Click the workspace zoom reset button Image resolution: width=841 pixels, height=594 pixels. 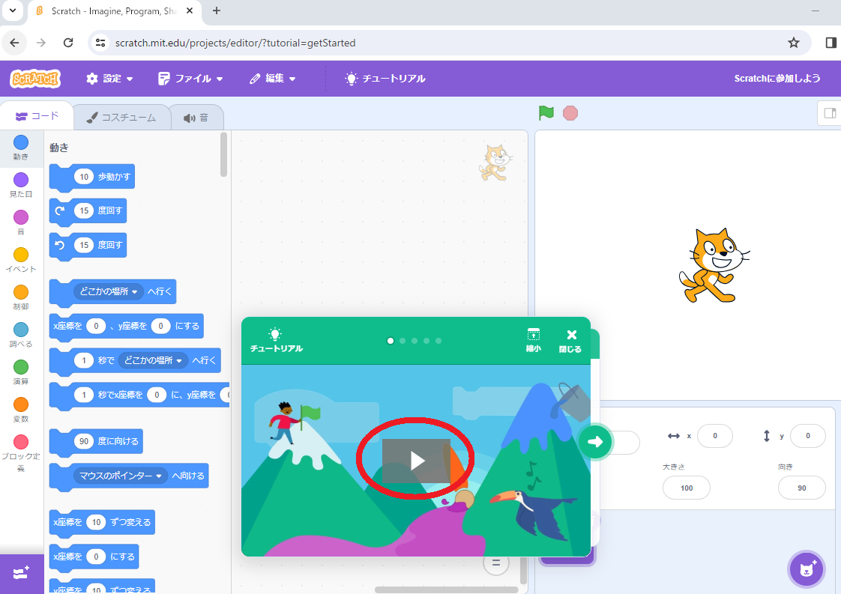[x=496, y=563]
